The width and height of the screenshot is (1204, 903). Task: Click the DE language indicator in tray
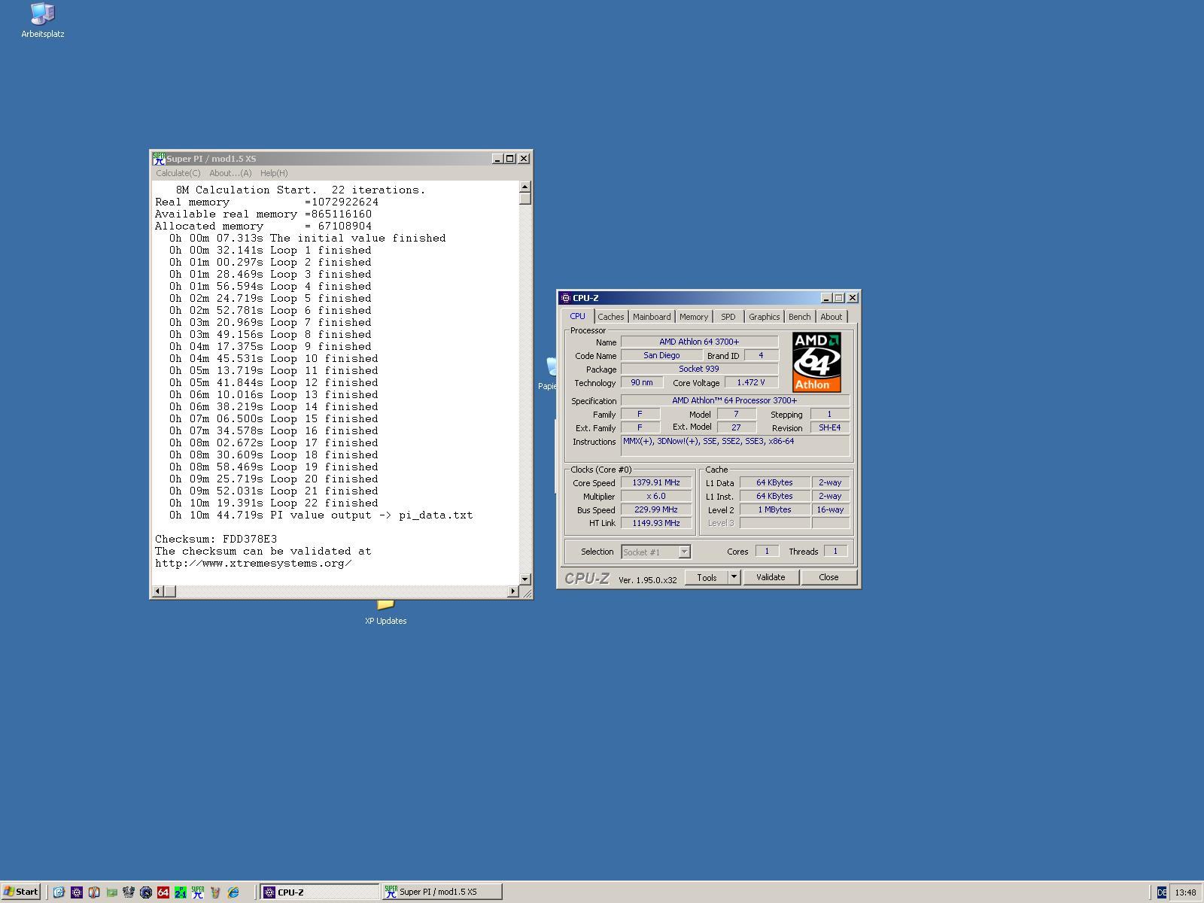click(x=1162, y=892)
